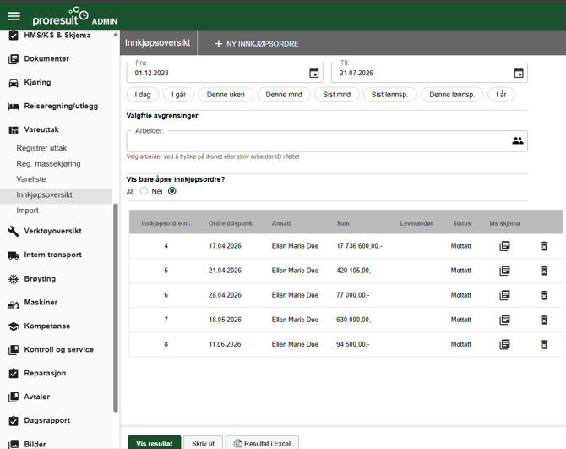
Task: Click the Maskiner excavator icon
Action: pos(14,305)
